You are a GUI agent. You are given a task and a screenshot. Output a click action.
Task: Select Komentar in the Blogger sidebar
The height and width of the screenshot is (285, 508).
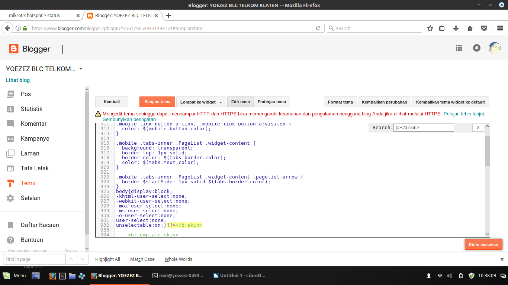click(34, 124)
